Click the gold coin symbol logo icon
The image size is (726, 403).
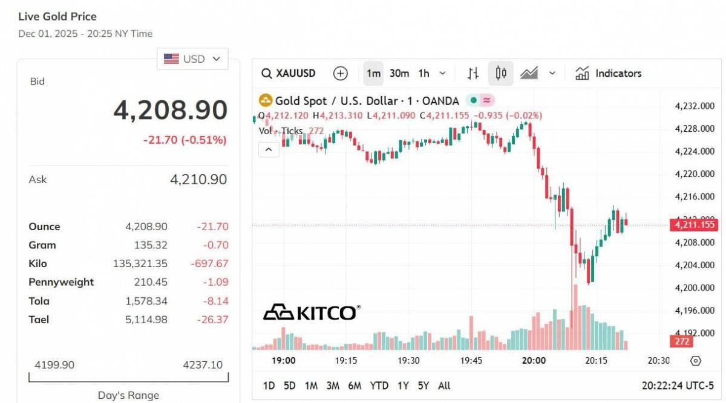tap(265, 101)
